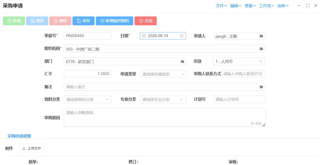Open the 文件 menu
320x165 pixels.
[x=221, y=6]
